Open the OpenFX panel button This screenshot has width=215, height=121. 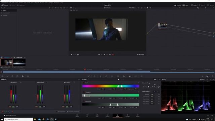click(x=202, y=5)
